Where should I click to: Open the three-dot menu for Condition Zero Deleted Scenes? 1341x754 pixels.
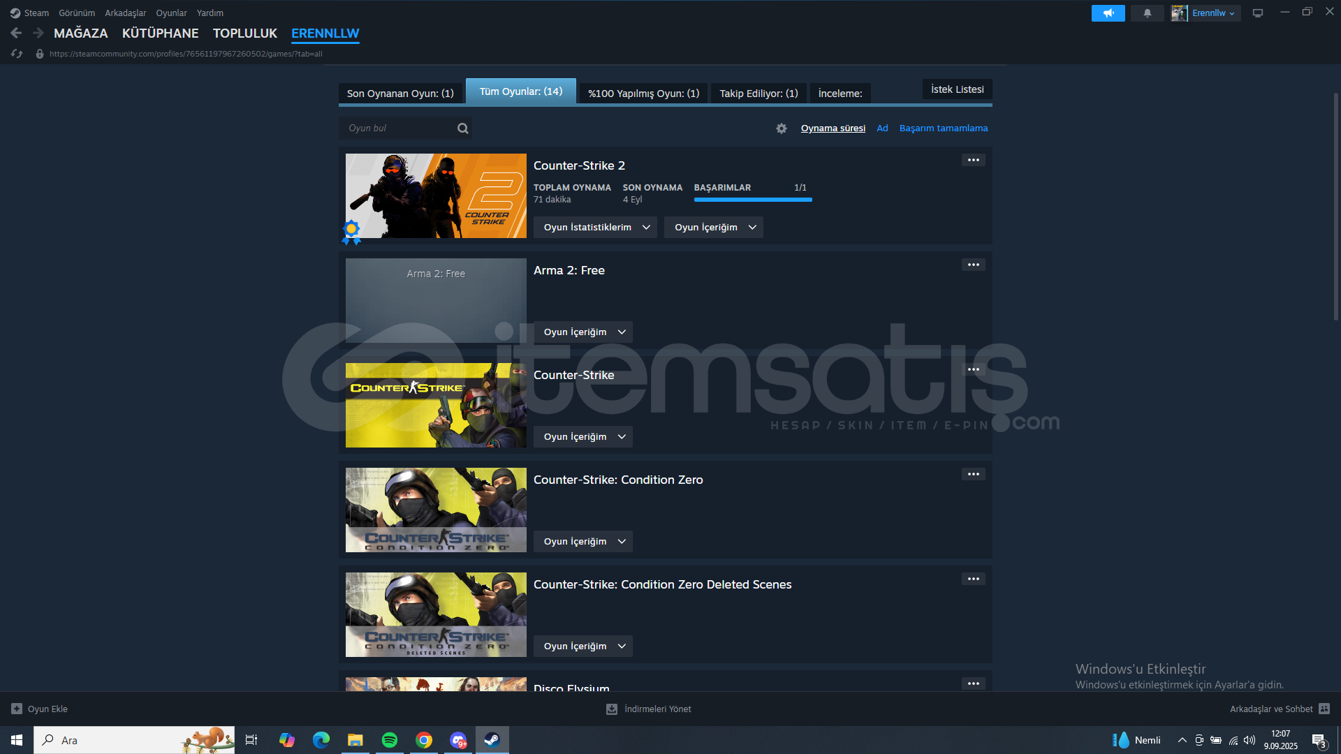point(973,579)
